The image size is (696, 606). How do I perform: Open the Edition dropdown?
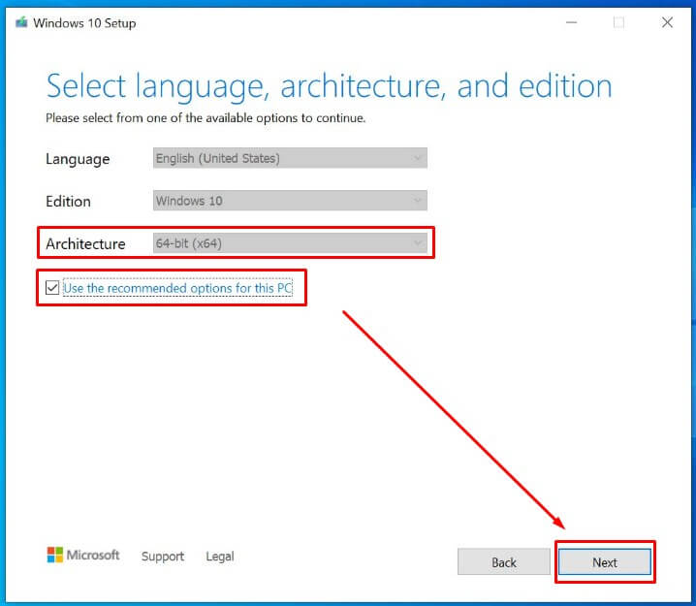(x=290, y=201)
